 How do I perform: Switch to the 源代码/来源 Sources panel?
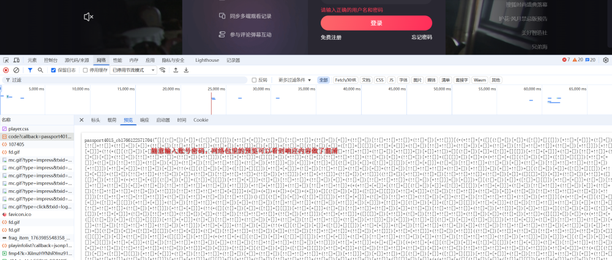(76, 60)
